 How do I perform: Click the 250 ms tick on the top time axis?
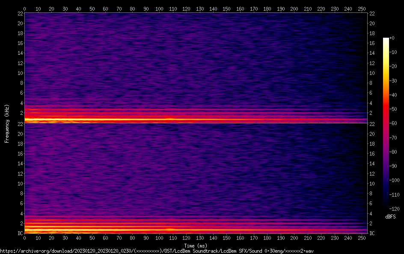pos(361,9)
